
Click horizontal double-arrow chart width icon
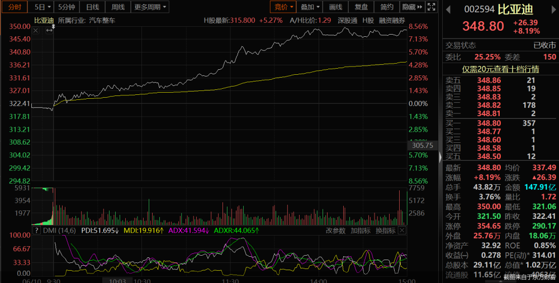(49, 31)
